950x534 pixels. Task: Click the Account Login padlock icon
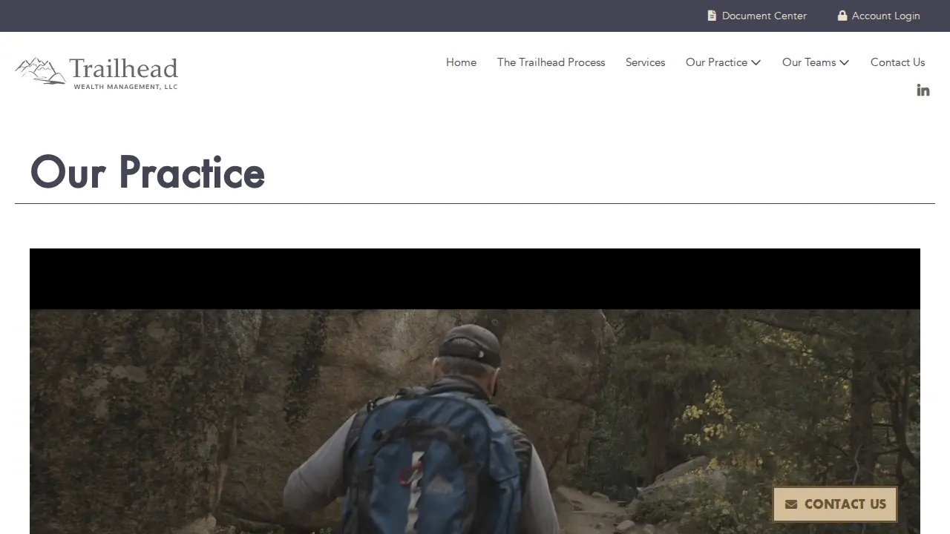pyautogui.click(x=842, y=16)
